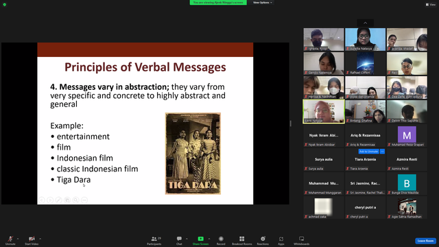Click next slide arrow on the slide
This screenshot has width=439, height=247.
50,200
